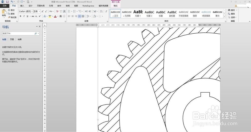Toggle Show/Hide paragraph marks icon
Viewport: 251px width, 132px height.
coord(106,11)
